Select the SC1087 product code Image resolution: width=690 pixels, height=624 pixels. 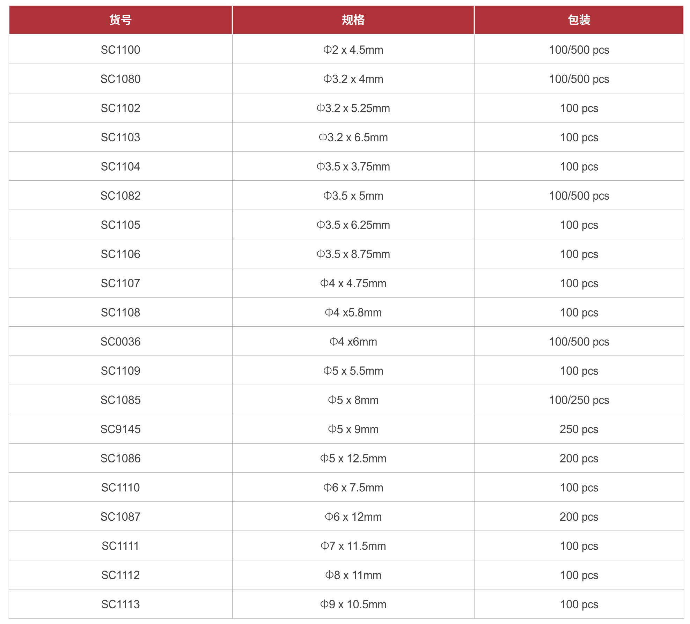(x=120, y=517)
